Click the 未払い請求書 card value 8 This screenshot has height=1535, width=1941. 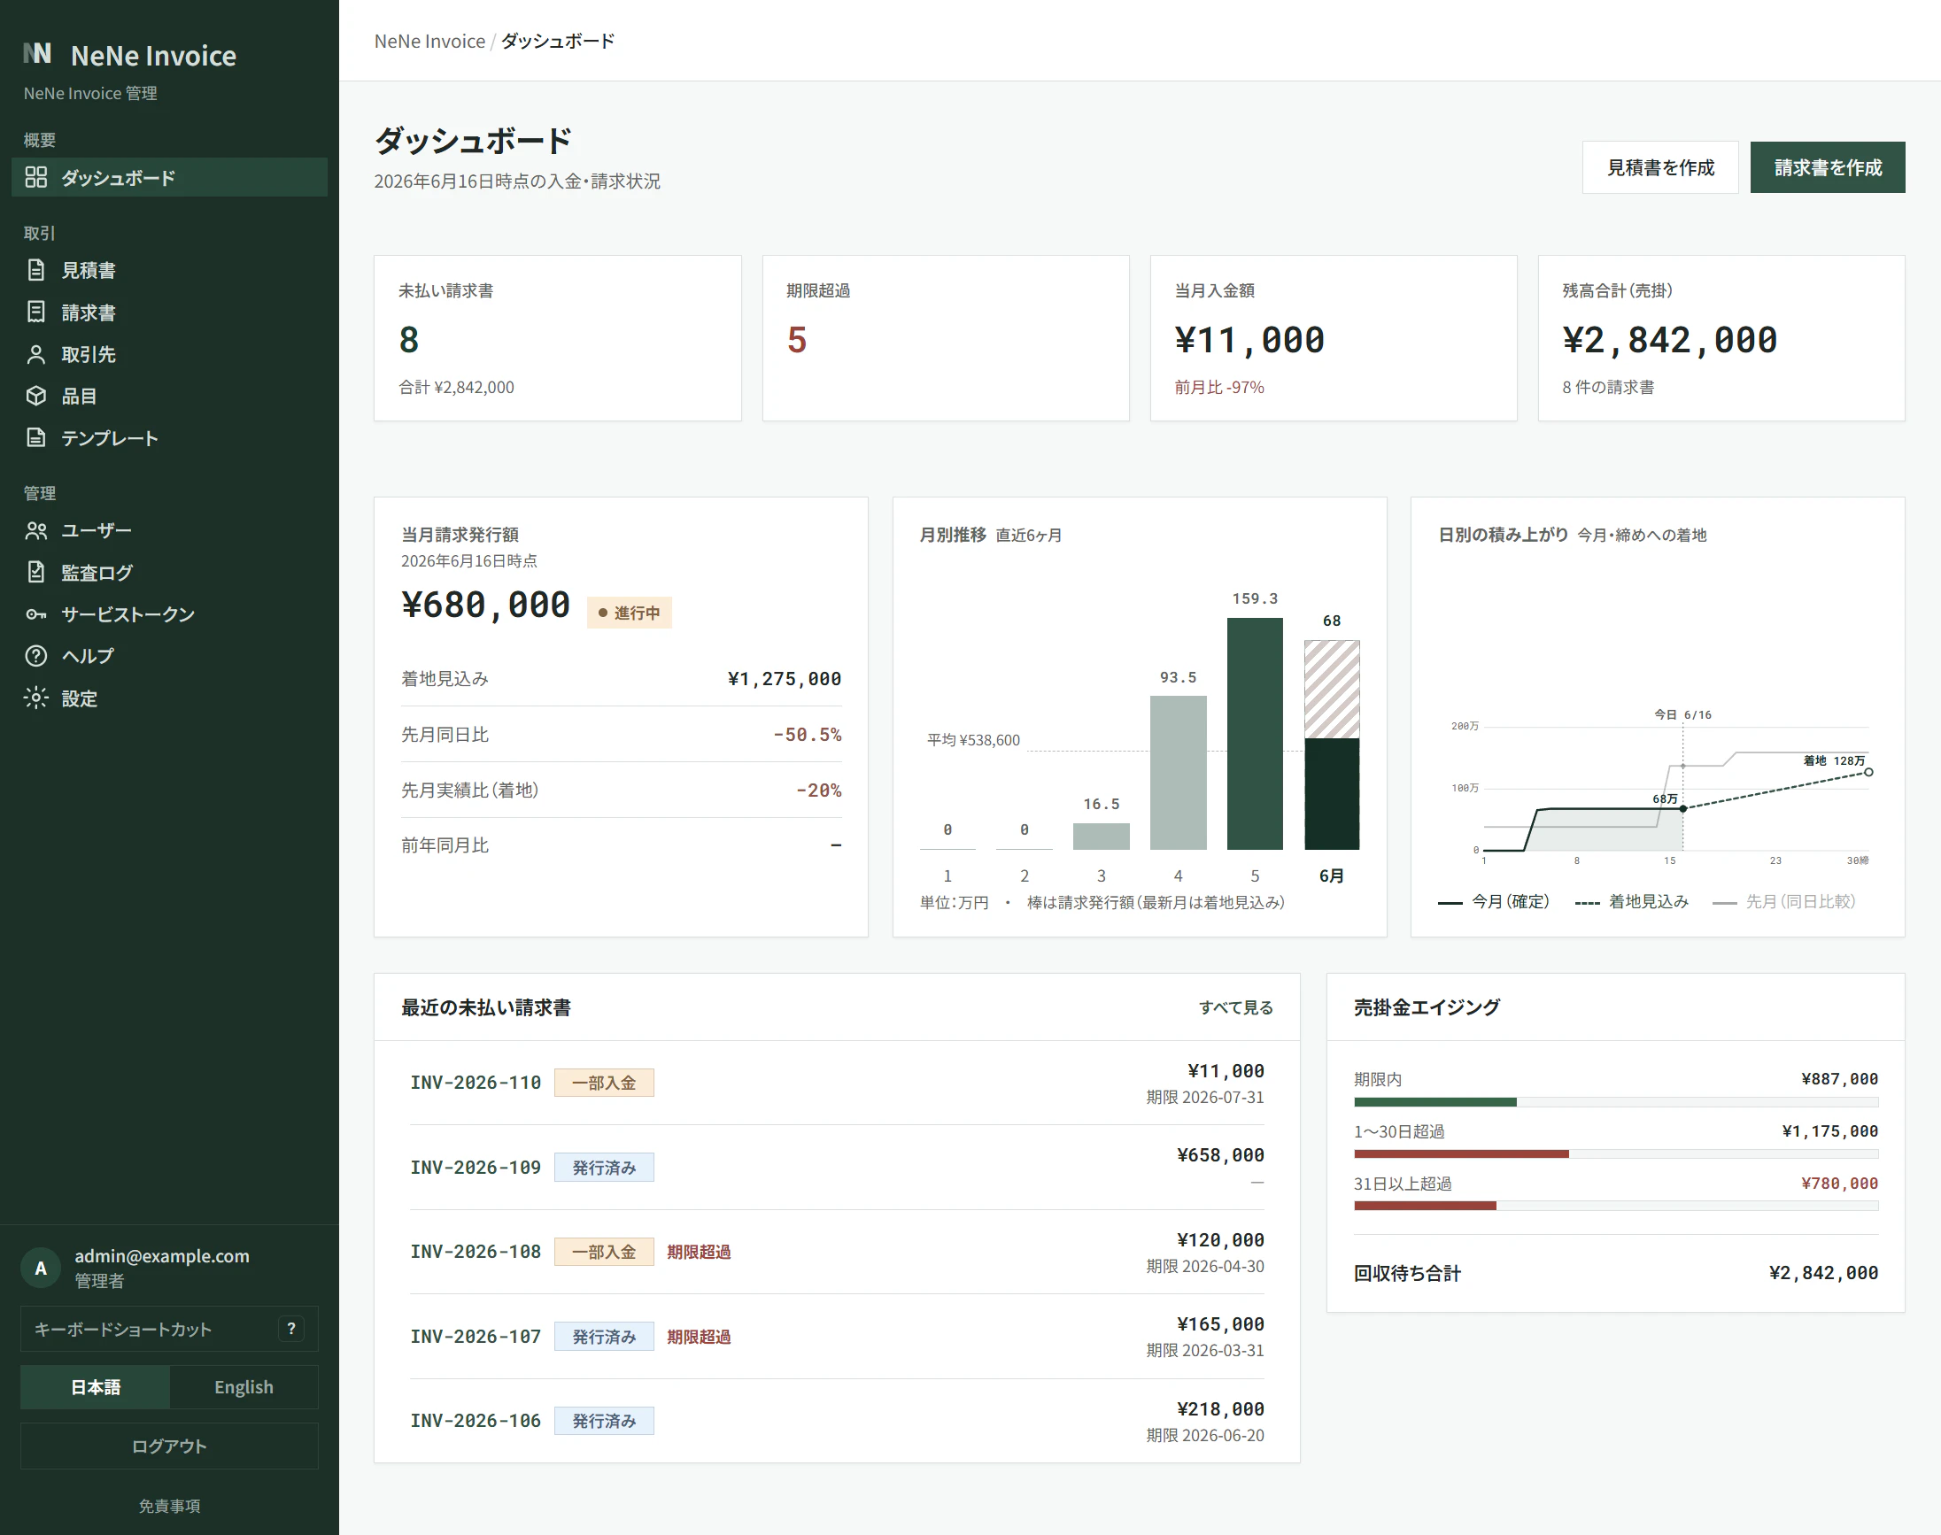409,340
